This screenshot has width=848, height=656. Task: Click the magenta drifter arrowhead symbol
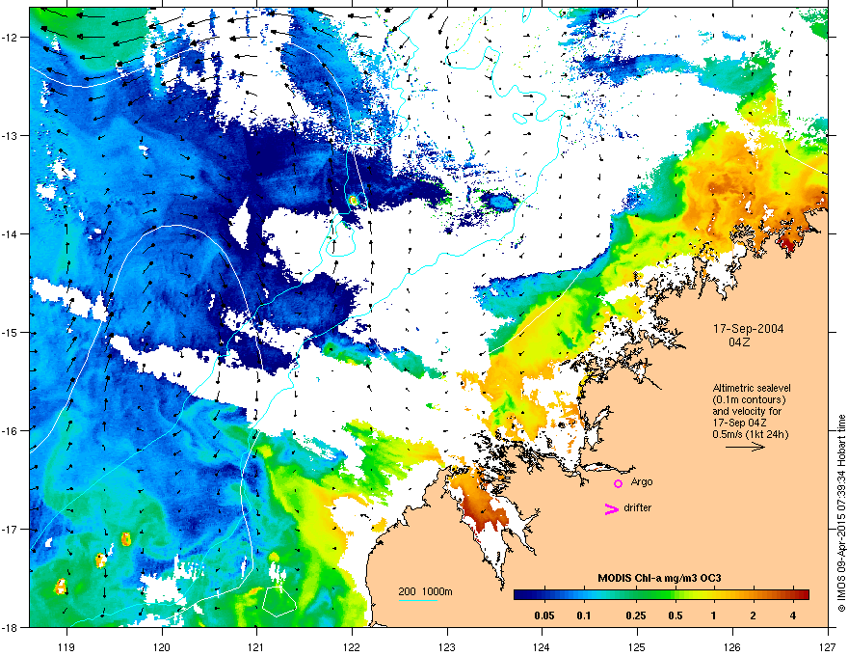point(612,508)
